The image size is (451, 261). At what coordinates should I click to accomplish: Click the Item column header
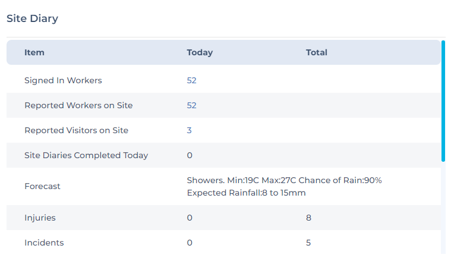point(34,52)
